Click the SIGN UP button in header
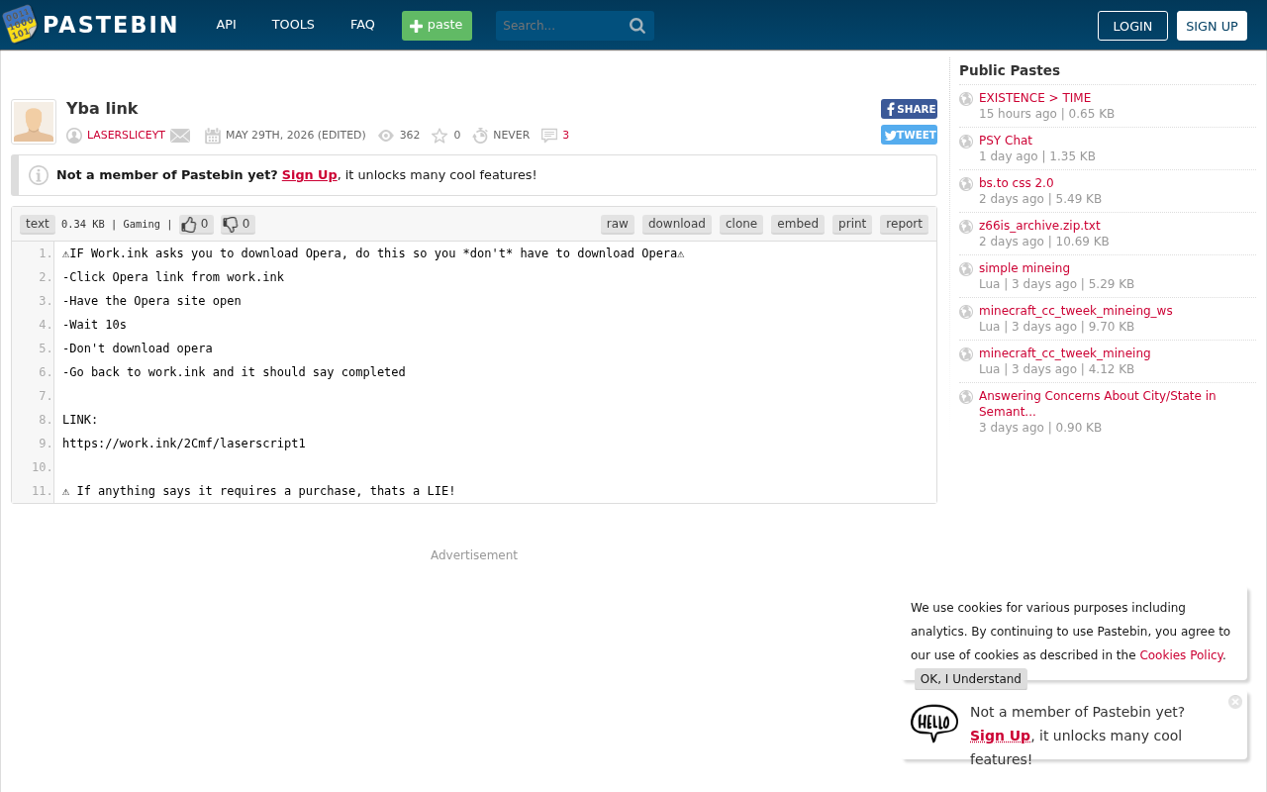This screenshot has height=792, width=1267. 1212,26
